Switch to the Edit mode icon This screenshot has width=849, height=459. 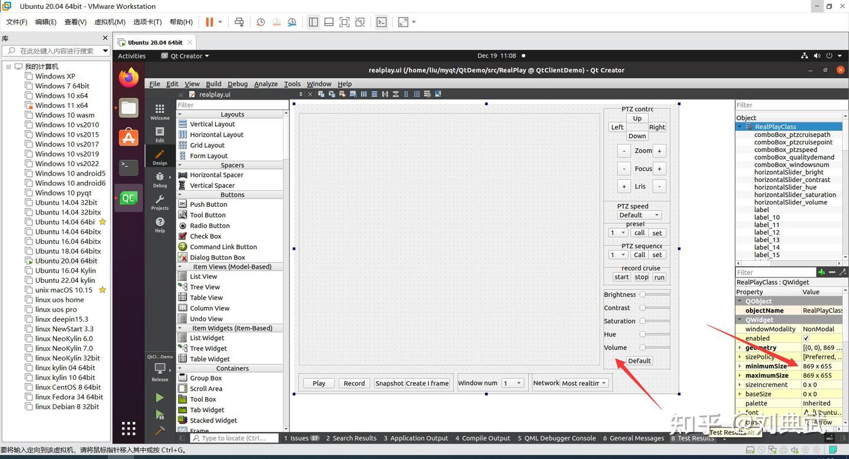(x=160, y=134)
